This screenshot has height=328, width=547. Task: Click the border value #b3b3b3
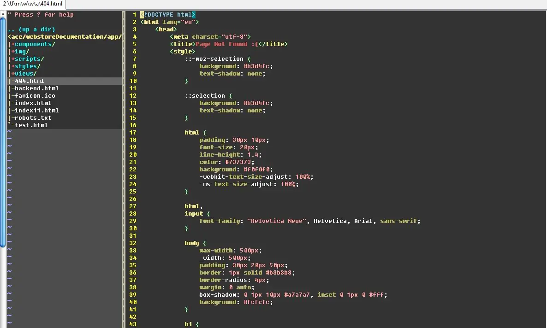(279, 273)
